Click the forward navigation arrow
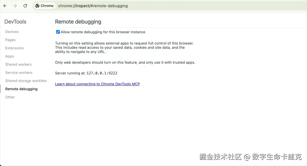Viewport: 307px width, 166px height. point(15,5)
